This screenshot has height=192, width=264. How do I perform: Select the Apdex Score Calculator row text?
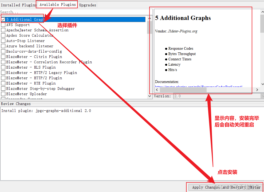pos(30,35)
